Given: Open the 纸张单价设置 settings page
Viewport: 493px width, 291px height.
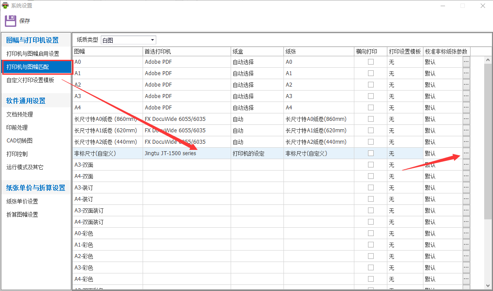Looking at the screenshot, I should [x=22, y=201].
